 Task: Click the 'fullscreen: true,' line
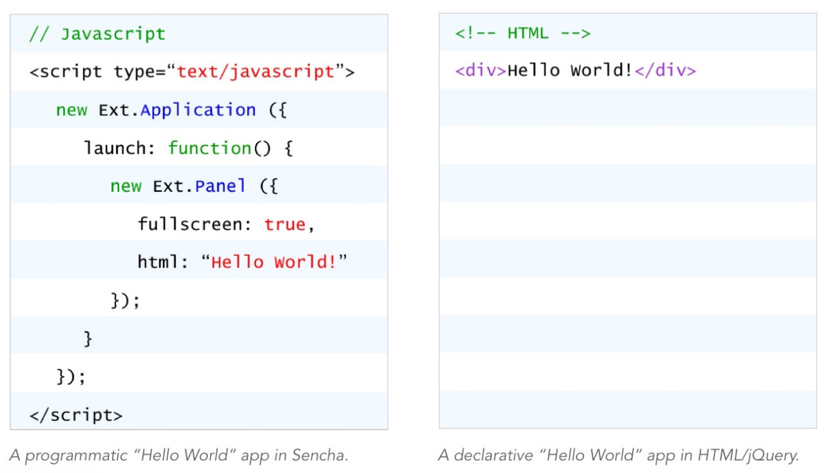click(226, 224)
